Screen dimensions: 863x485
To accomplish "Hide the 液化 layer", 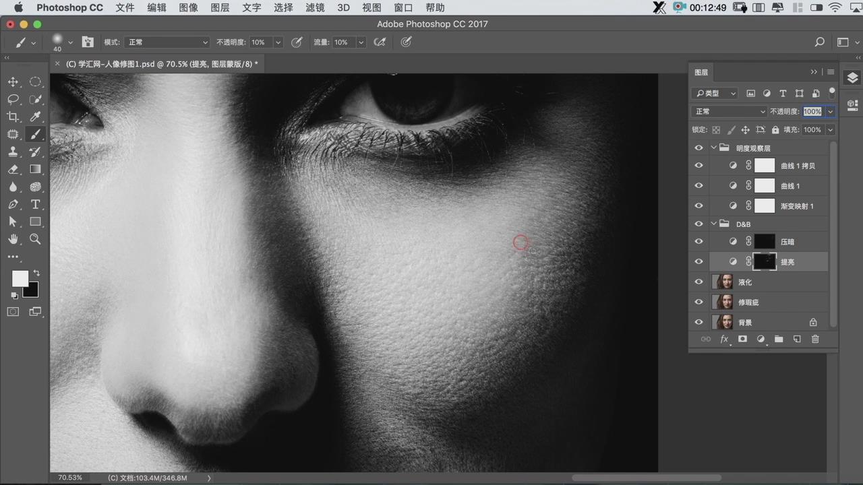I will point(698,282).
